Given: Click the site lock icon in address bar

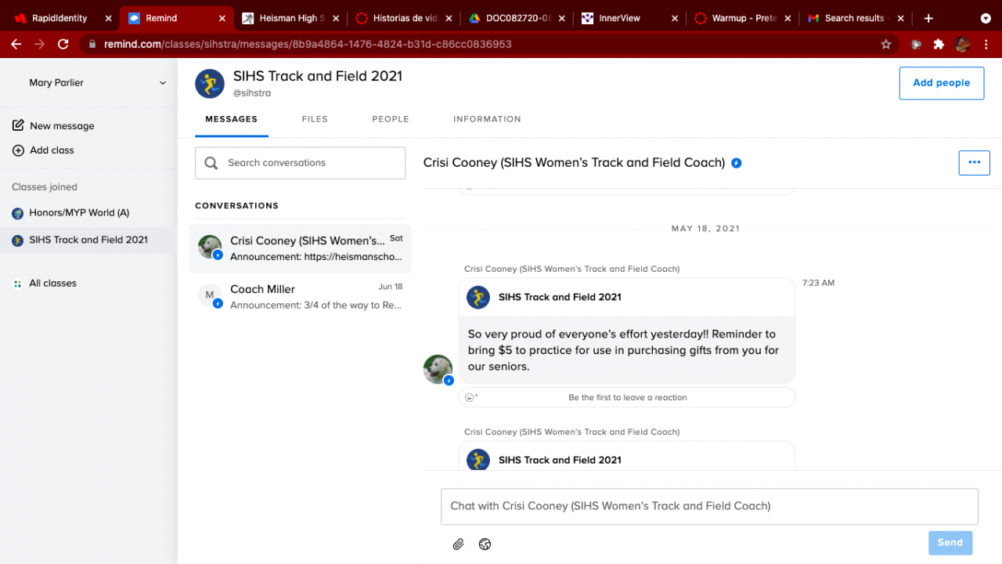Looking at the screenshot, I should (94, 45).
